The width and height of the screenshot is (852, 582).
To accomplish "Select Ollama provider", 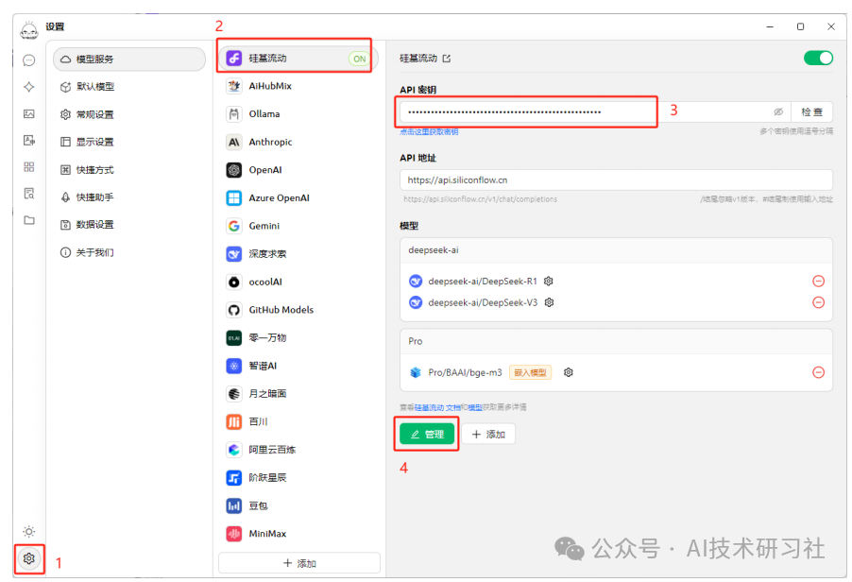I will coord(298,113).
